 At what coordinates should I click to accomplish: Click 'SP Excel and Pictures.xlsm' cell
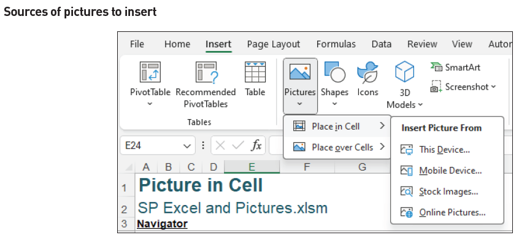click(x=233, y=207)
